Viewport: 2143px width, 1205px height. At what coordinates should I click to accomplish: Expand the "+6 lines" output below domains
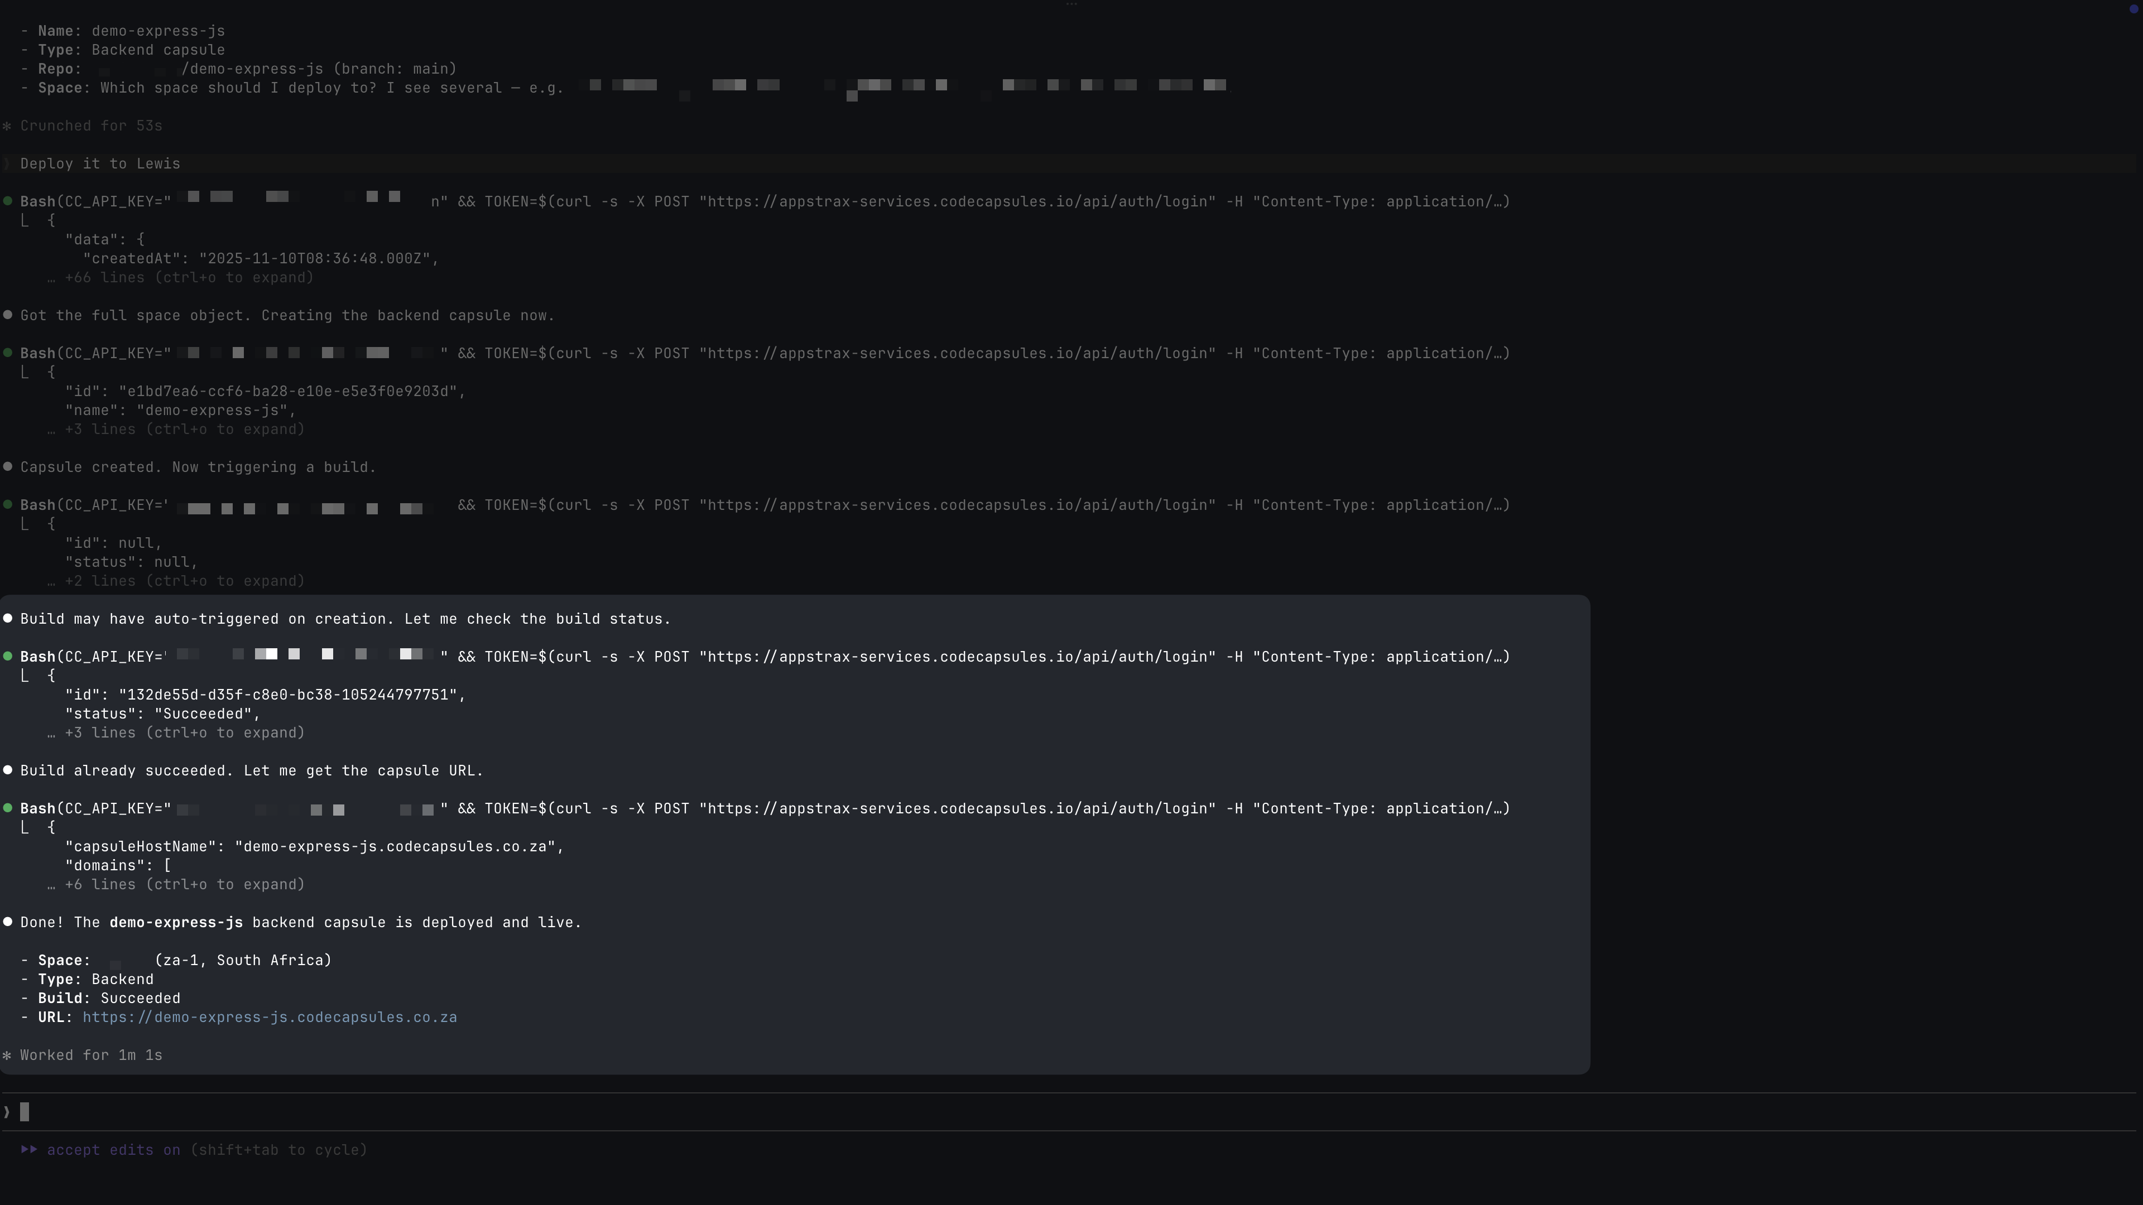pyautogui.click(x=184, y=885)
